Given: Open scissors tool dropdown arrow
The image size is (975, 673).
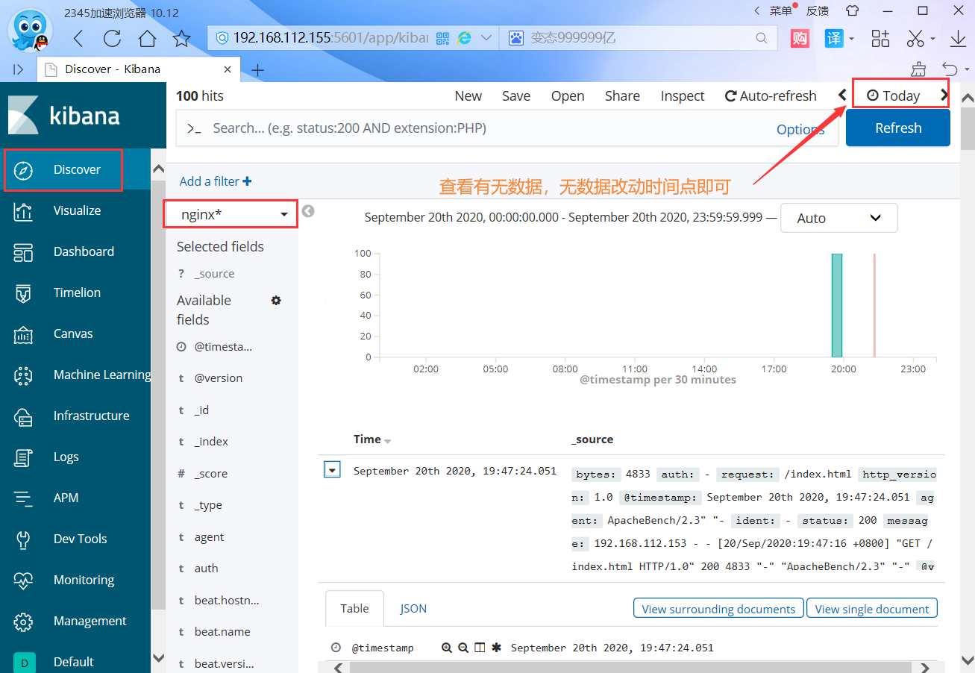Looking at the screenshot, I should click(x=932, y=38).
